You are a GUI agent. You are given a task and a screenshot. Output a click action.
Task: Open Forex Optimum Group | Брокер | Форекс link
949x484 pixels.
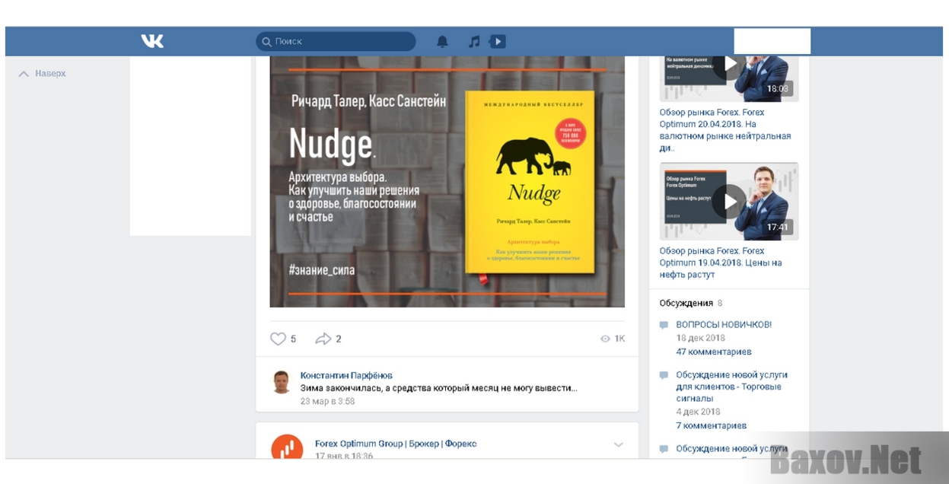pos(396,444)
